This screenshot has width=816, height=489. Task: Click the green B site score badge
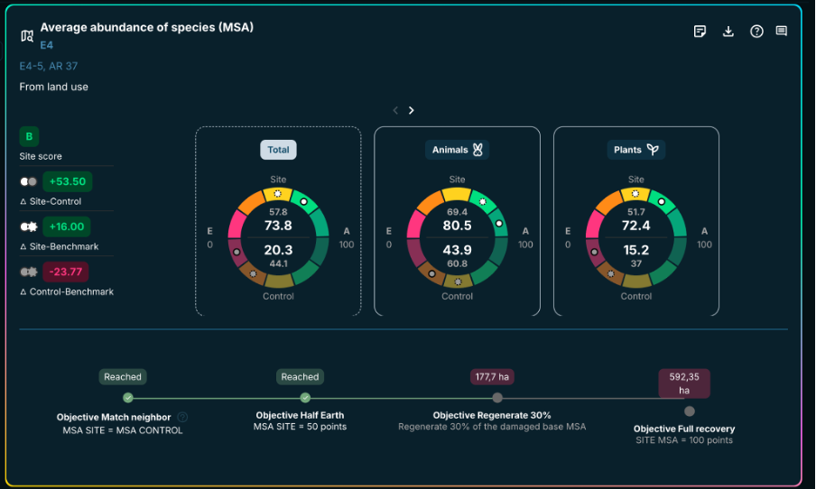[x=29, y=137]
